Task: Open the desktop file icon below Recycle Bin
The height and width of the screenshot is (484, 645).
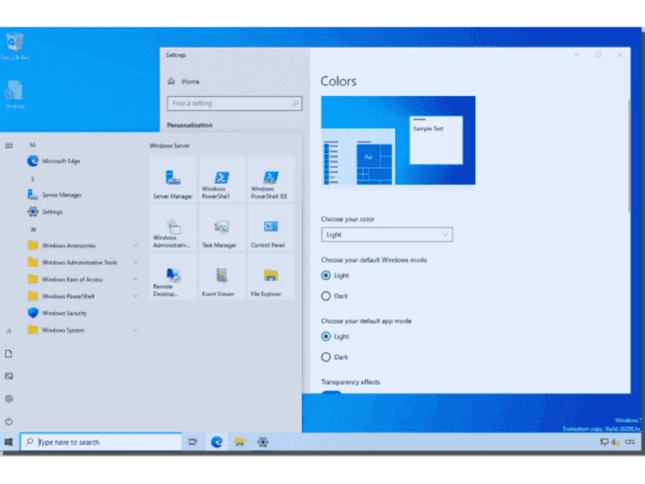Action: point(15,94)
